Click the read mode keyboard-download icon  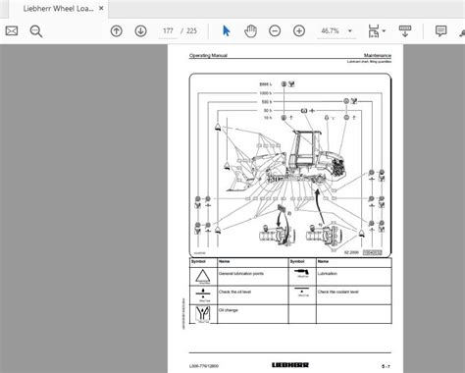click(x=405, y=31)
